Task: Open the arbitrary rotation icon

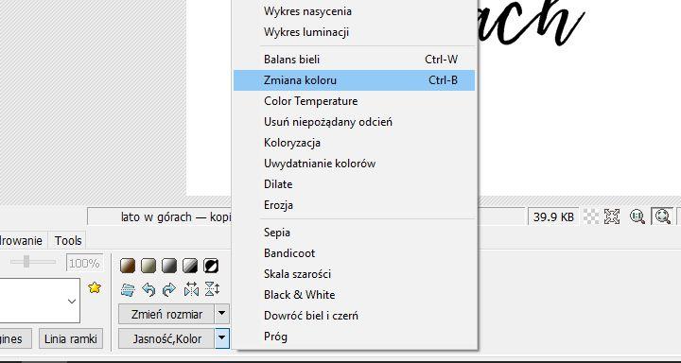Action: point(128,289)
